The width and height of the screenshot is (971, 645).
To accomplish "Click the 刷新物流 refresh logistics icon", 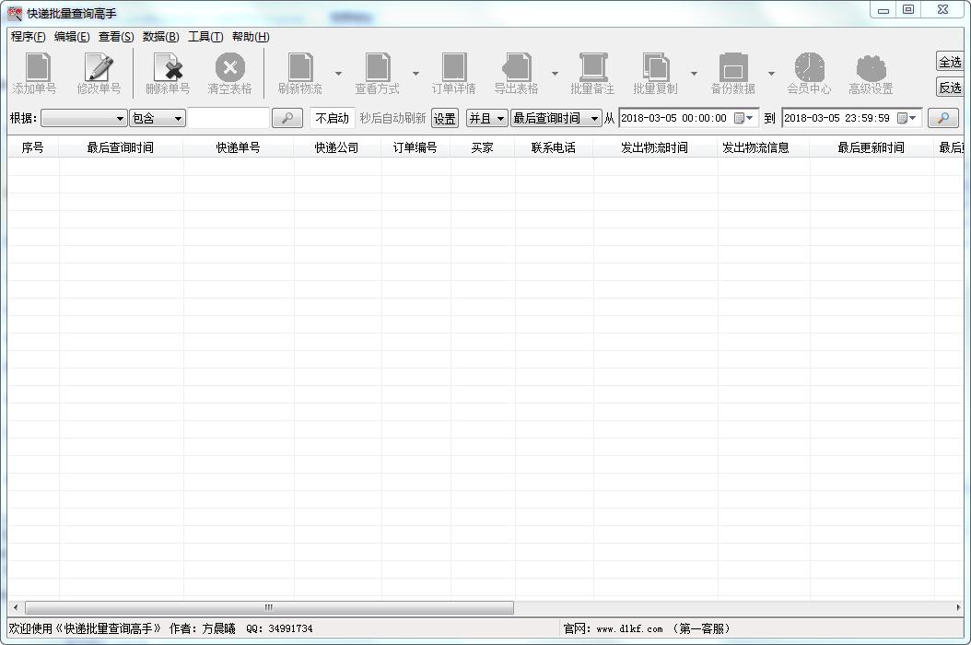I will pyautogui.click(x=300, y=69).
